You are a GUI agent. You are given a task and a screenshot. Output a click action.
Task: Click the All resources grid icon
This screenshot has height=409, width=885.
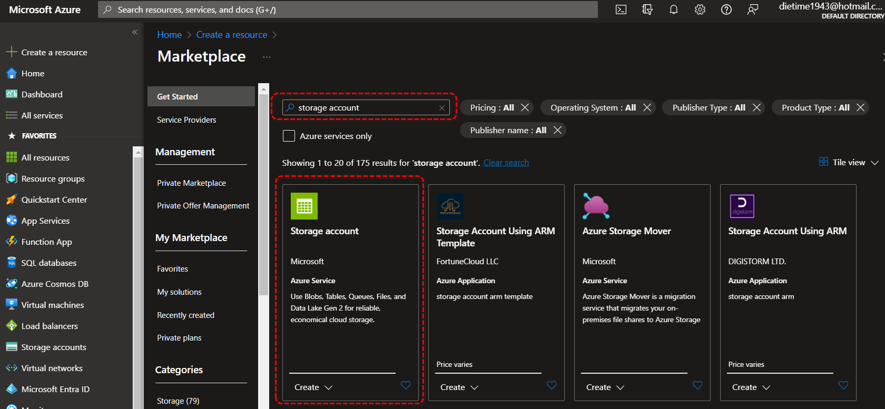tap(12, 157)
